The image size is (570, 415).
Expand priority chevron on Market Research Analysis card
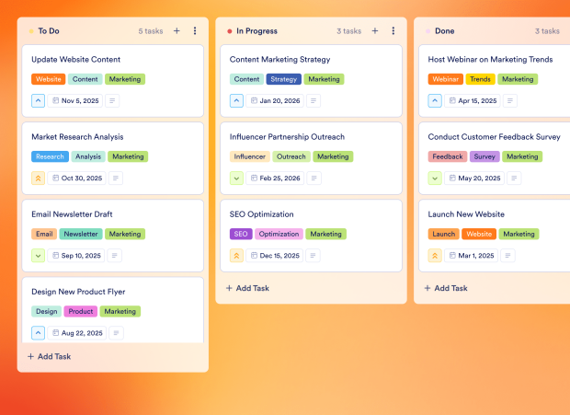click(x=38, y=179)
